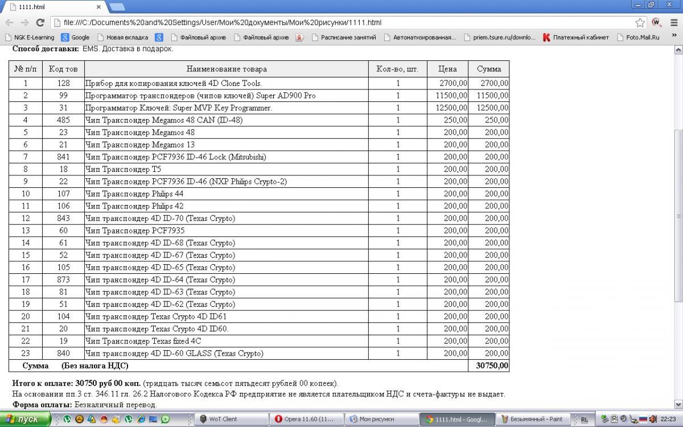Open the Chrome menu (three lines icon)
Image resolution: width=683 pixels, height=427 pixels.
point(673,23)
